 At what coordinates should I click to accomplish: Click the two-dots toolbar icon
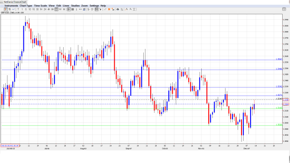click(80, 9)
